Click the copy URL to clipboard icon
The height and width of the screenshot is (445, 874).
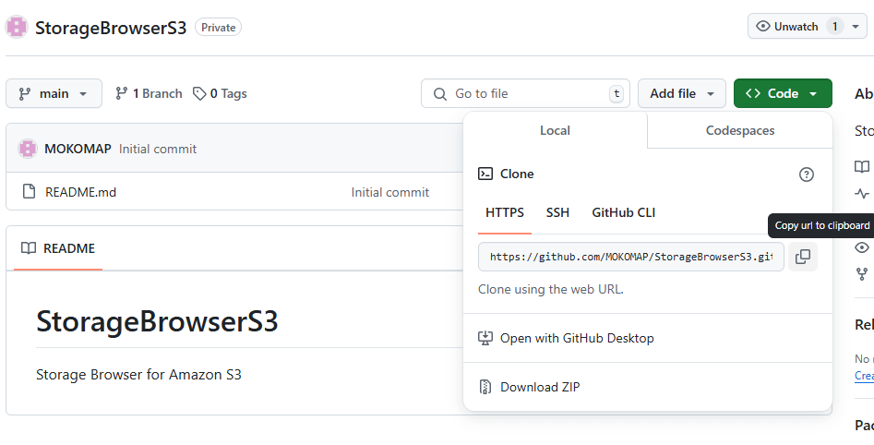tap(803, 257)
